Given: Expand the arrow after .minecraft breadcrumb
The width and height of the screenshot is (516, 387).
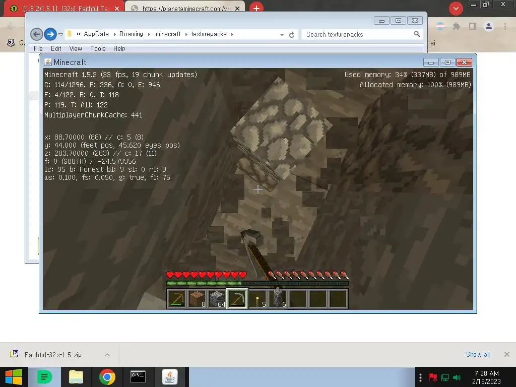Looking at the screenshot, I should (186, 34).
